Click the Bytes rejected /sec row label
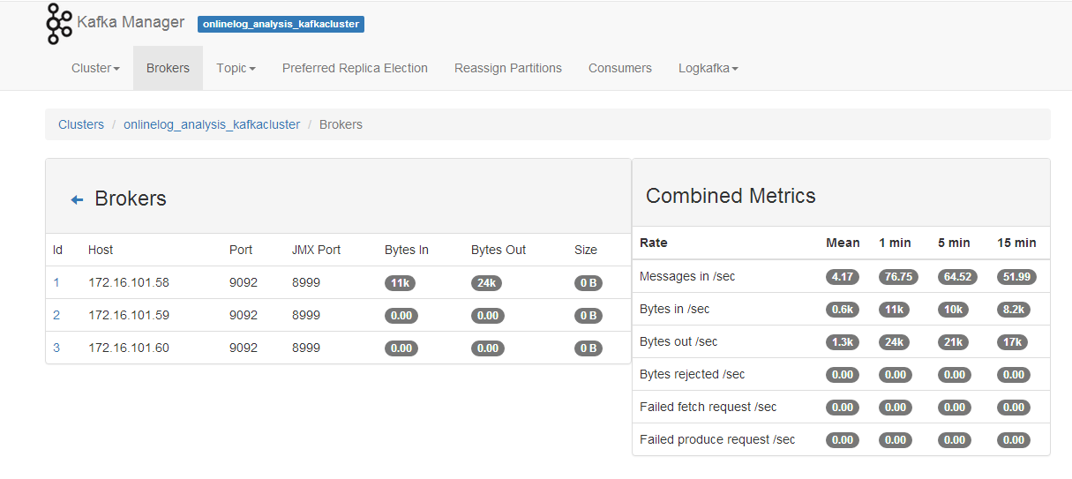 click(693, 374)
